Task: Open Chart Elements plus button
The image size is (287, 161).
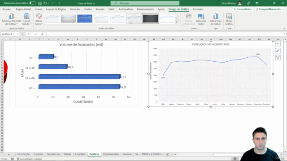Action: tap(278, 44)
